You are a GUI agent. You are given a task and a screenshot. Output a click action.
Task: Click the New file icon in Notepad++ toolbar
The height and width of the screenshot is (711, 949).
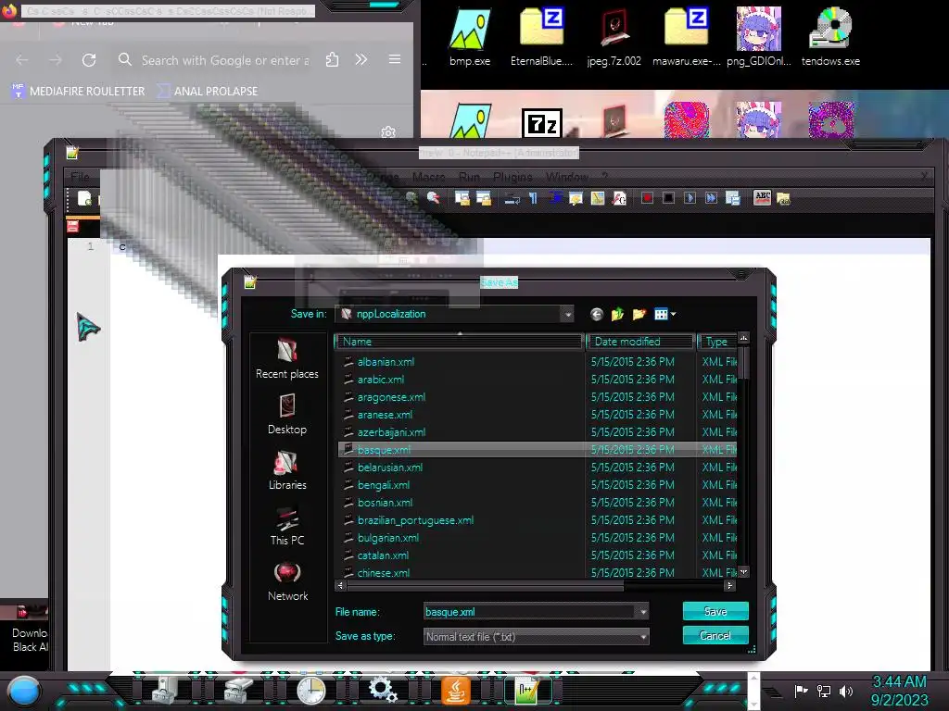pyautogui.click(x=84, y=198)
